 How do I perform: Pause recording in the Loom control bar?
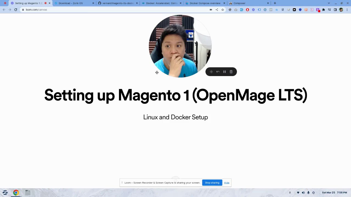pyautogui.click(x=224, y=72)
